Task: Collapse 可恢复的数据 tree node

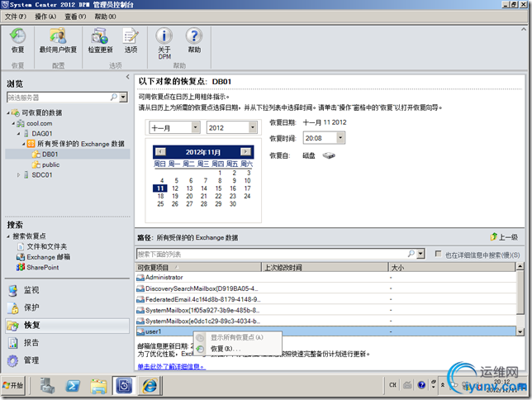Action: [x=7, y=112]
